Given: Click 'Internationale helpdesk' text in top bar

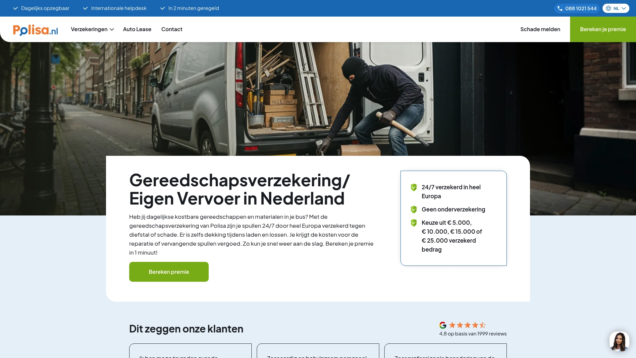Looking at the screenshot, I should coord(119,8).
